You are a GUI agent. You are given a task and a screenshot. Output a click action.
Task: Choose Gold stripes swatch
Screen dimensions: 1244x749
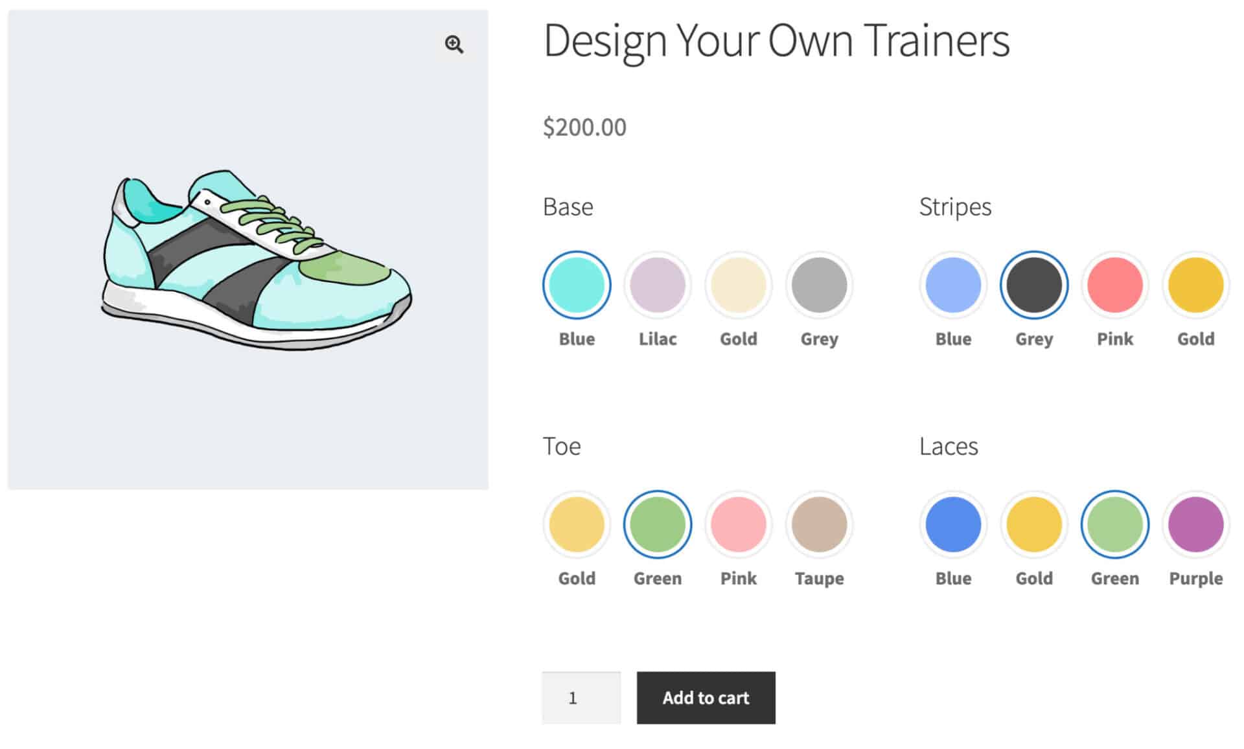(1195, 285)
